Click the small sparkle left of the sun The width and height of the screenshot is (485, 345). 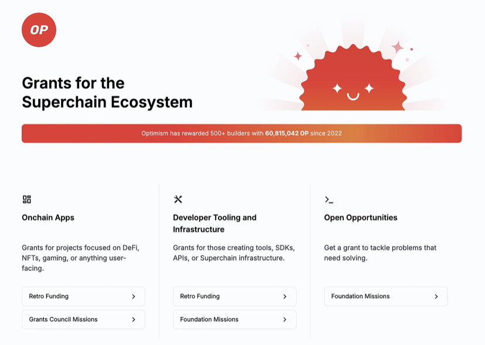pos(298,56)
